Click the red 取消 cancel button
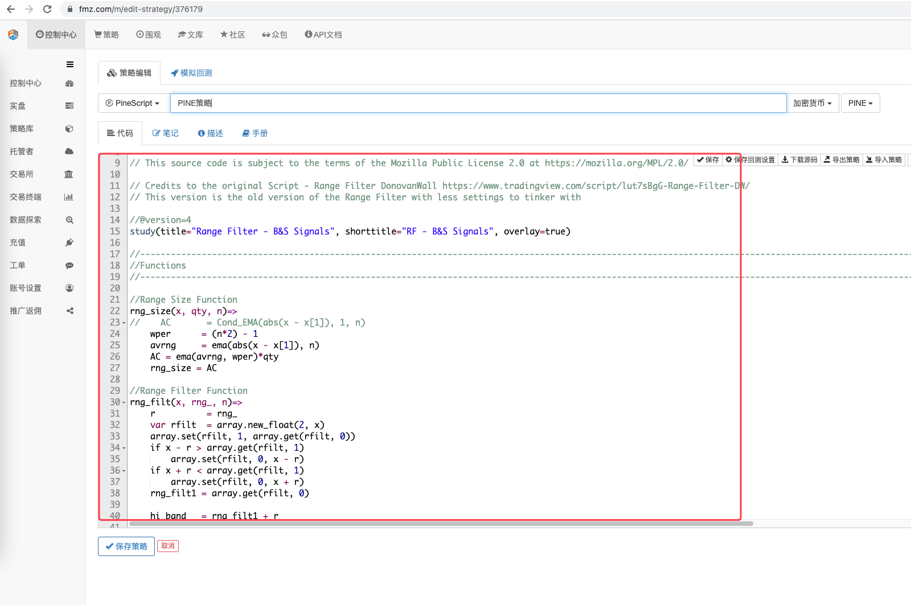 pyautogui.click(x=168, y=546)
